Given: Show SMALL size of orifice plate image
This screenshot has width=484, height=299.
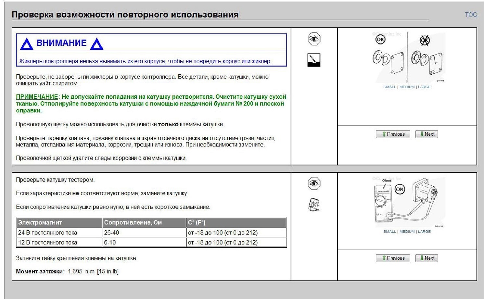Looking at the screenshot, I should click(x=389, y=87).
